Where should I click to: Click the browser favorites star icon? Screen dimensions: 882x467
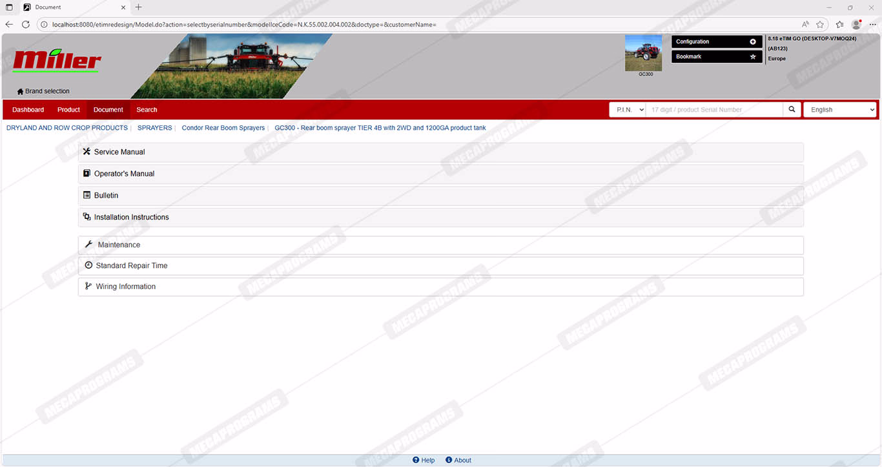click(820, 25)
